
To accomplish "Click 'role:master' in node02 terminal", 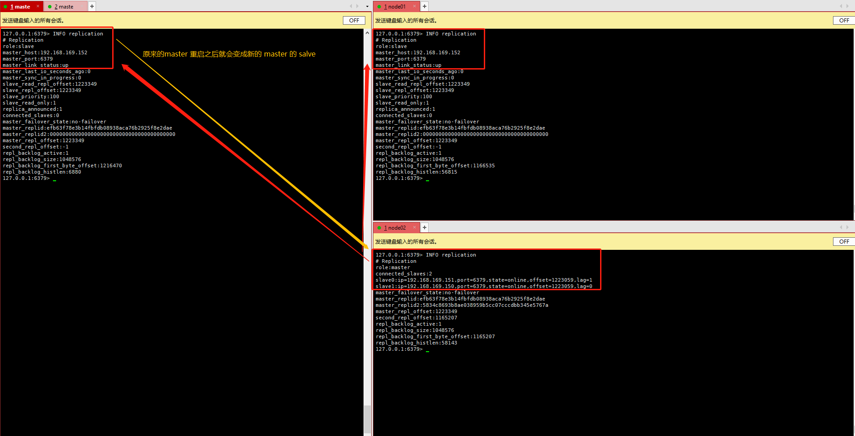I will (393, 267).
